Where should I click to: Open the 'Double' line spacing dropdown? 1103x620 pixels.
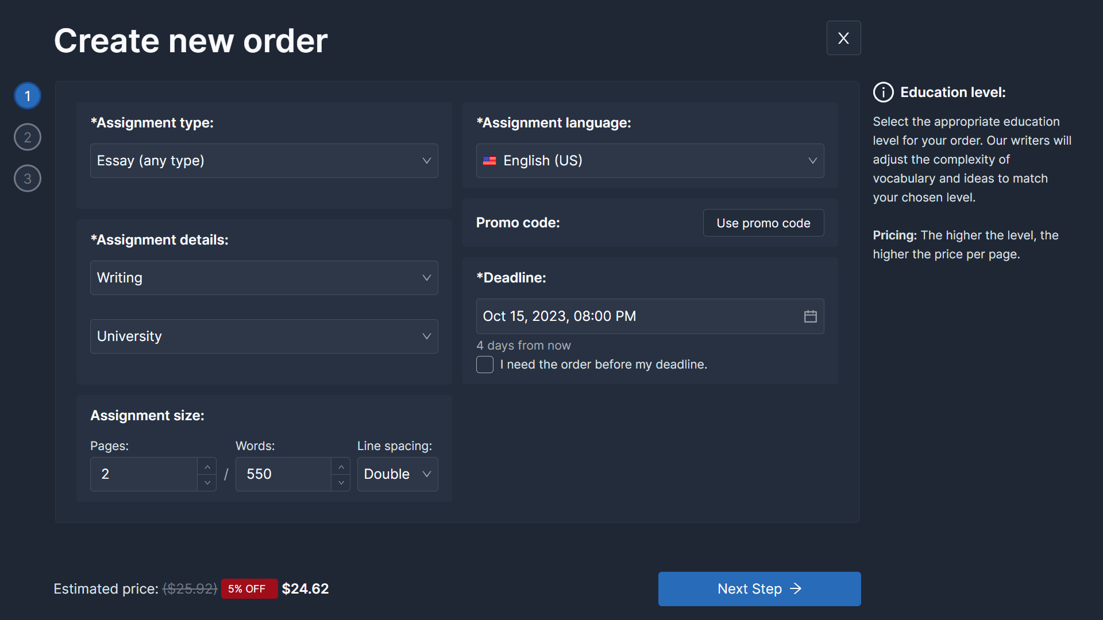click(397, 474)
